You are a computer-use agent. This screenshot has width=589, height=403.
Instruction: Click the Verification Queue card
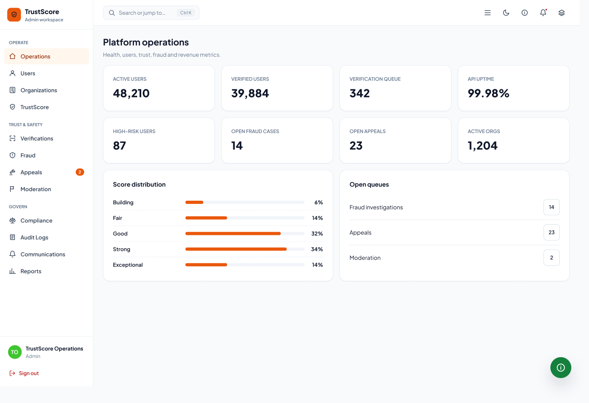click(x=395, y=88)
